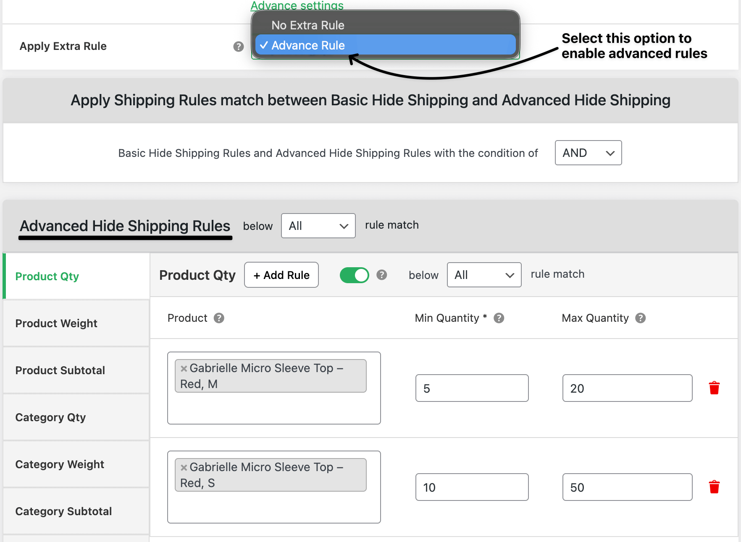This screenshot has width=741, height=542.
Task: Open the Category Subtotal tab
Action: tap(63, 511)
